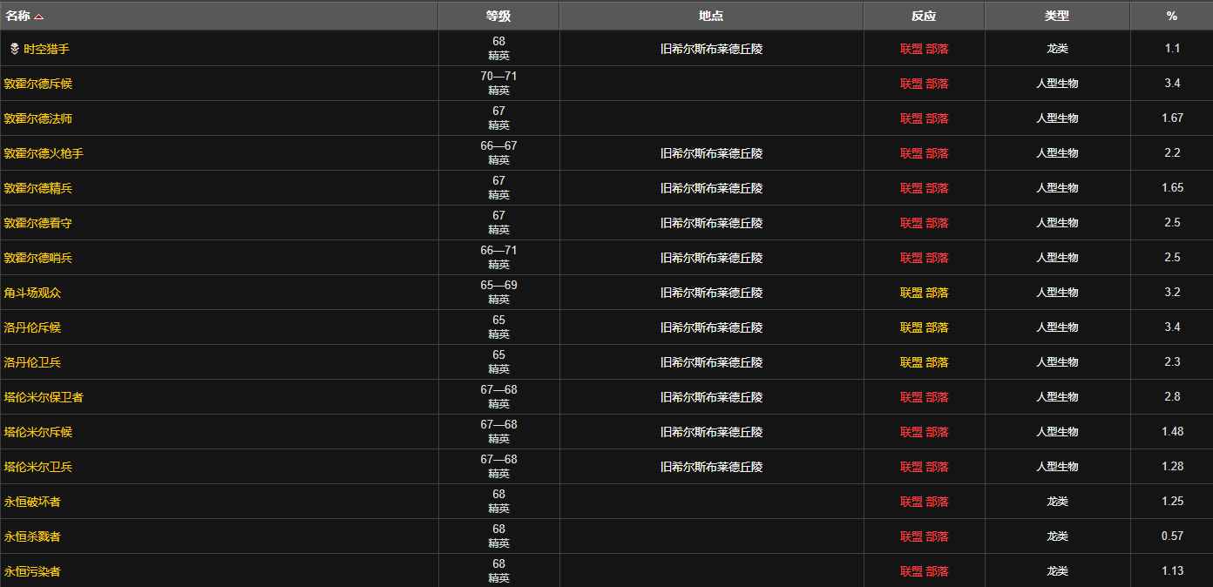Open the 时空猎手 NPC link
Image resolution: width=1213 pixels, height=587 pixels.
pos(46,49)
